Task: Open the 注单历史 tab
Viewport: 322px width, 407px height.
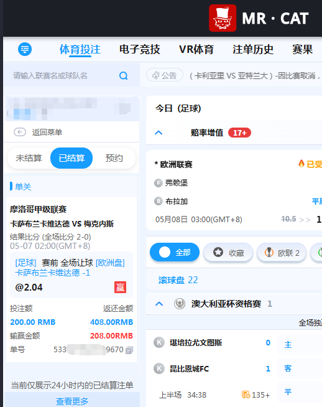Action: point(253,49)
